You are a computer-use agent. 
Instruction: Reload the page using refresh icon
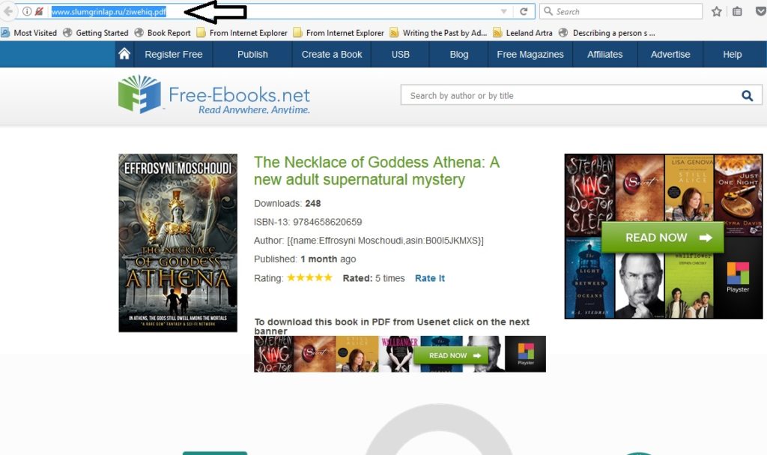coord(524,11)
